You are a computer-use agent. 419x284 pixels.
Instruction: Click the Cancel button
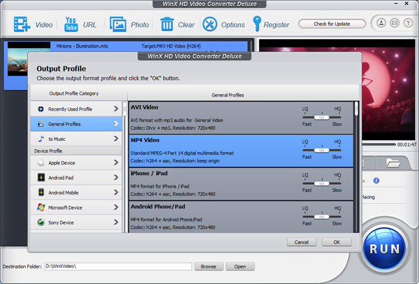302,242
